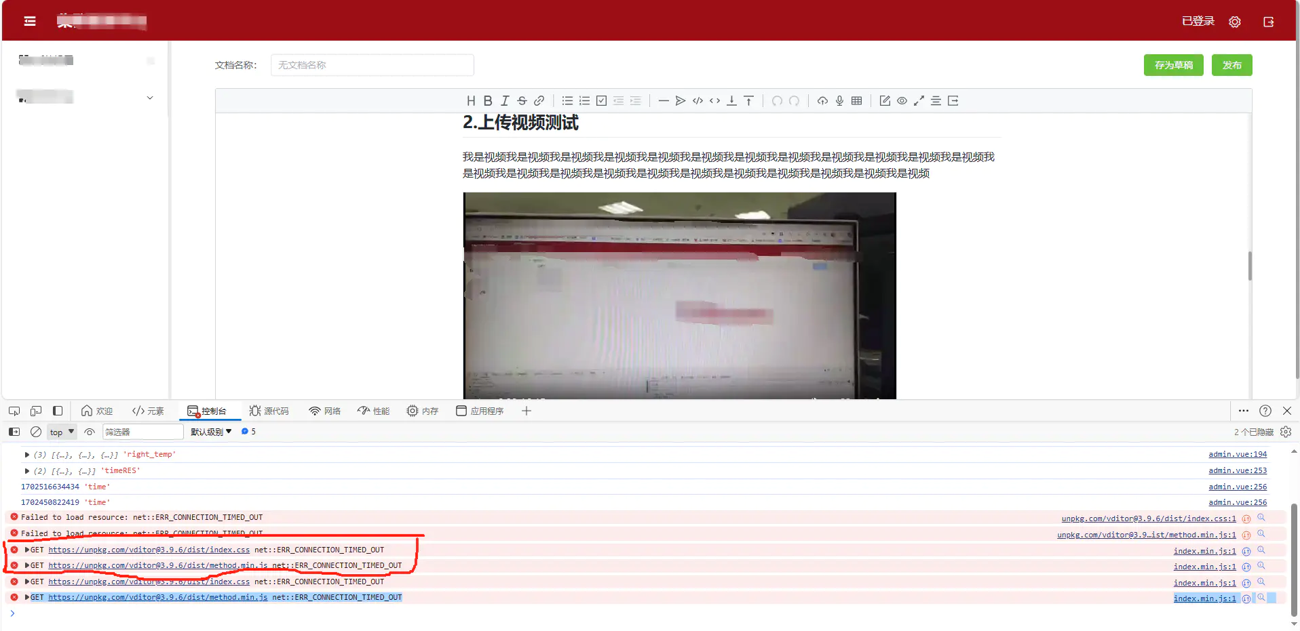Click the console filter (筛选器) input

pyautogui.click(x=143, y=432)
